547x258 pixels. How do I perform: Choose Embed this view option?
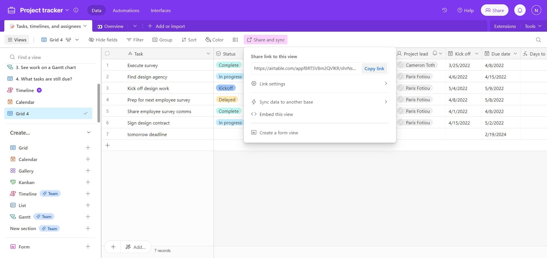[276, 114]
